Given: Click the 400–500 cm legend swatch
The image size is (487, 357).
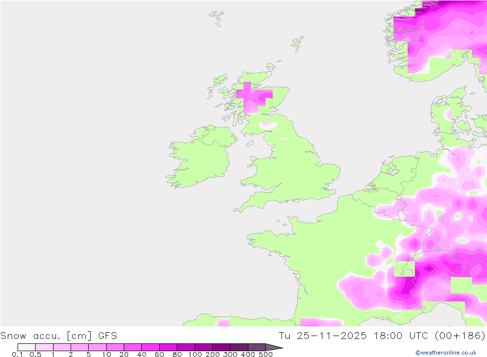Looking at the screenshot, I should point(257,347).
